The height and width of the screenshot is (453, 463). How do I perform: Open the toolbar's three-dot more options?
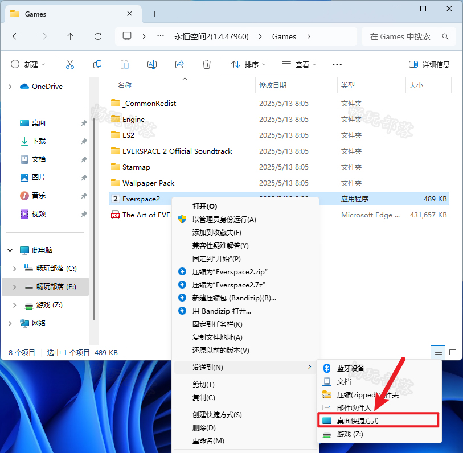click(337, 65)
